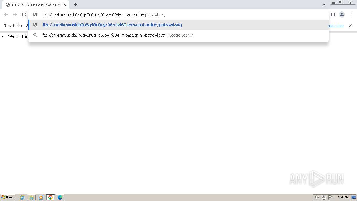Open the Windows Start menu
The image size is (357, 201).
pos(8,197)
